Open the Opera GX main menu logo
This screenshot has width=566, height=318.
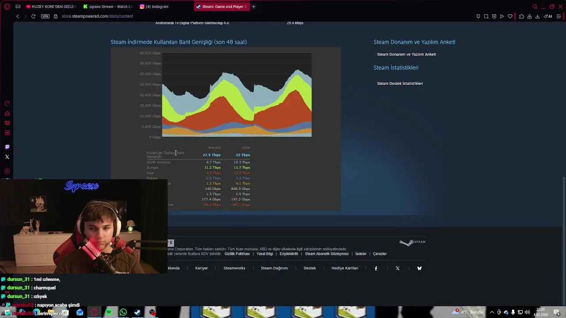tap(7, 7)
